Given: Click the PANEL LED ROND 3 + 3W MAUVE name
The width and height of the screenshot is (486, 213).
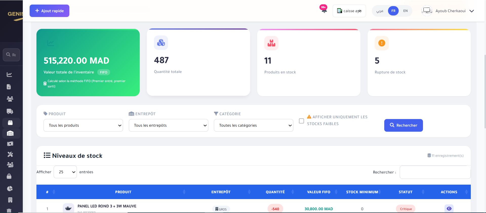Looking at the screenshot, I should click(107, 206).
